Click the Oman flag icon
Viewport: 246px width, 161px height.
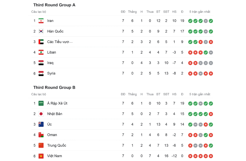(41, 135)
